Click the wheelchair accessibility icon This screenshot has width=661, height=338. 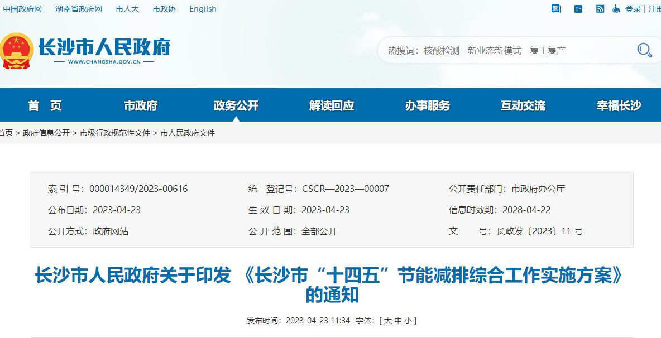coord(616,9)
